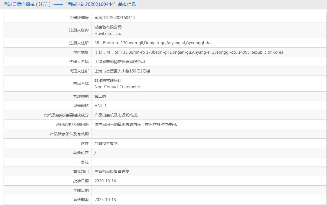Click the product name 非接触式眼压计
327x205 pixels.
click(108, 81)
